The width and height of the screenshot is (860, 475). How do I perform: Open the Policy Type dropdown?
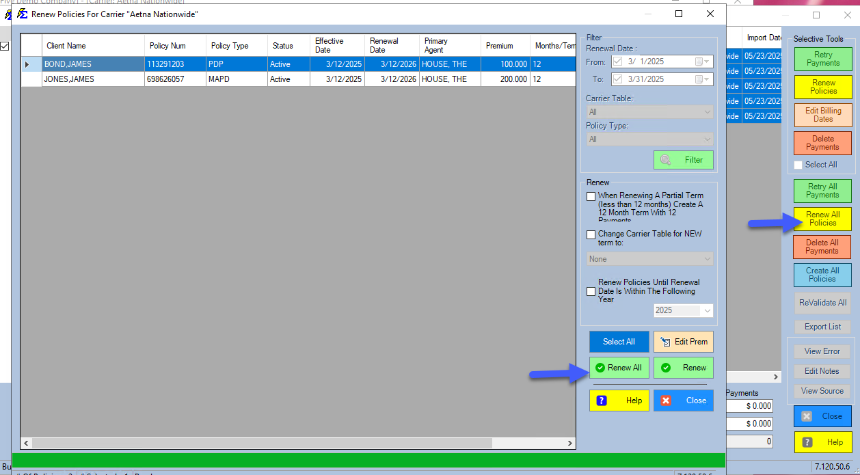649,139
